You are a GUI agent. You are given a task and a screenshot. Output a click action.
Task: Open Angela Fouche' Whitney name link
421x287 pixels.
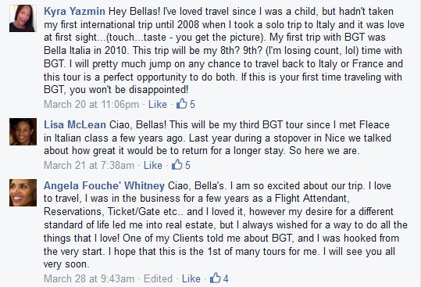pyautogui.click(x=104, y=185)
